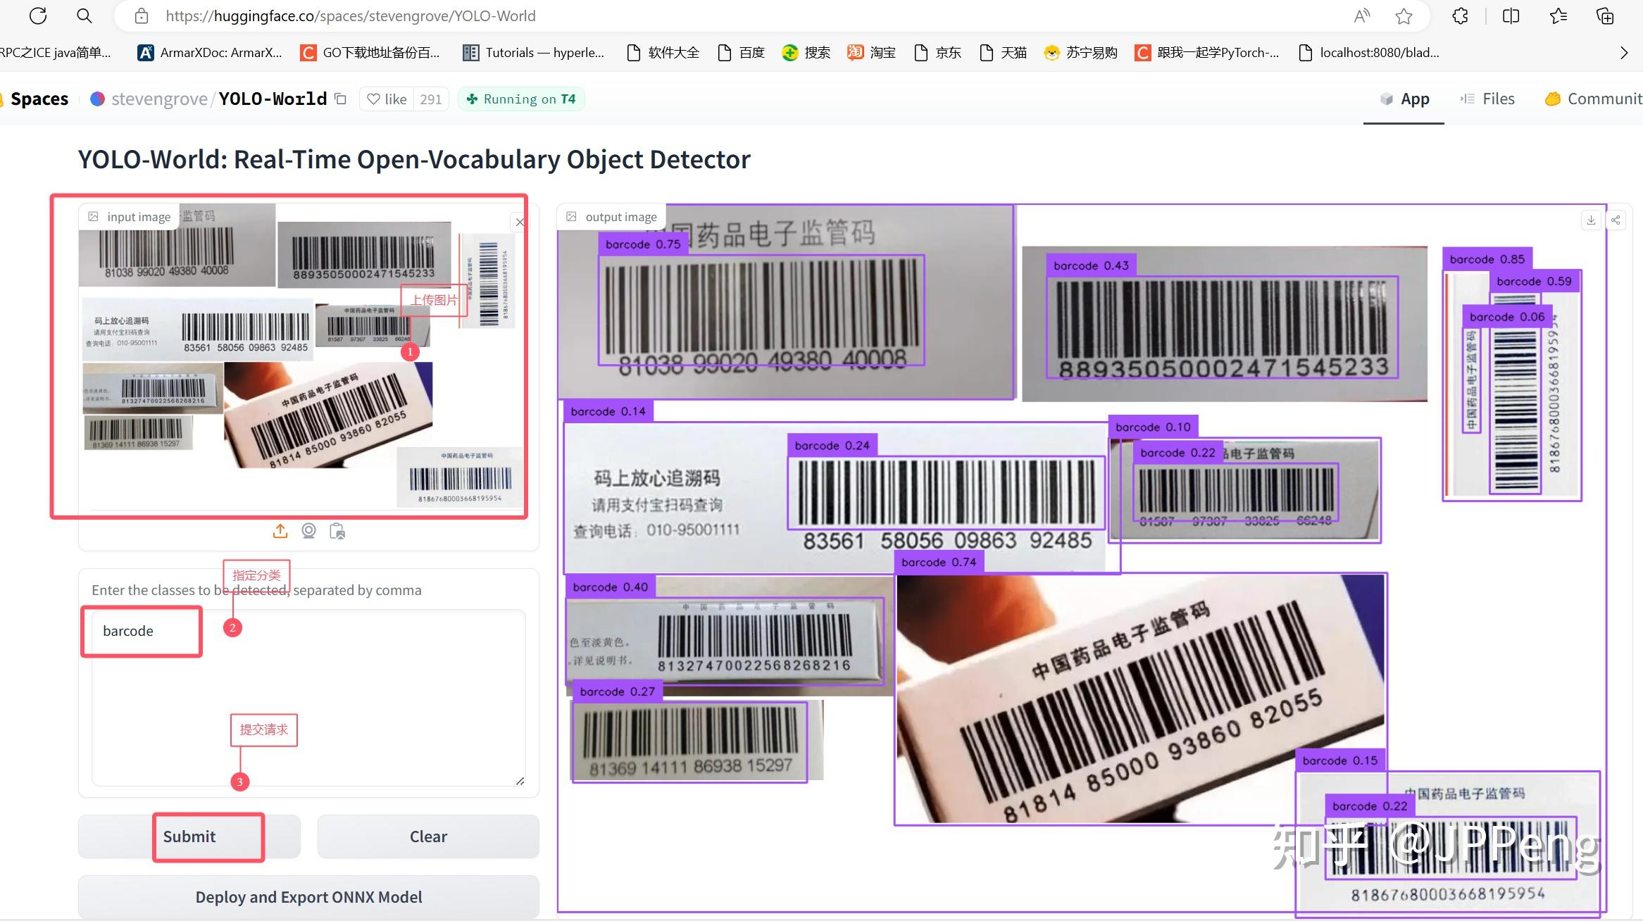
Task: Remove the input image with X
Action: [x=520, y=223]
